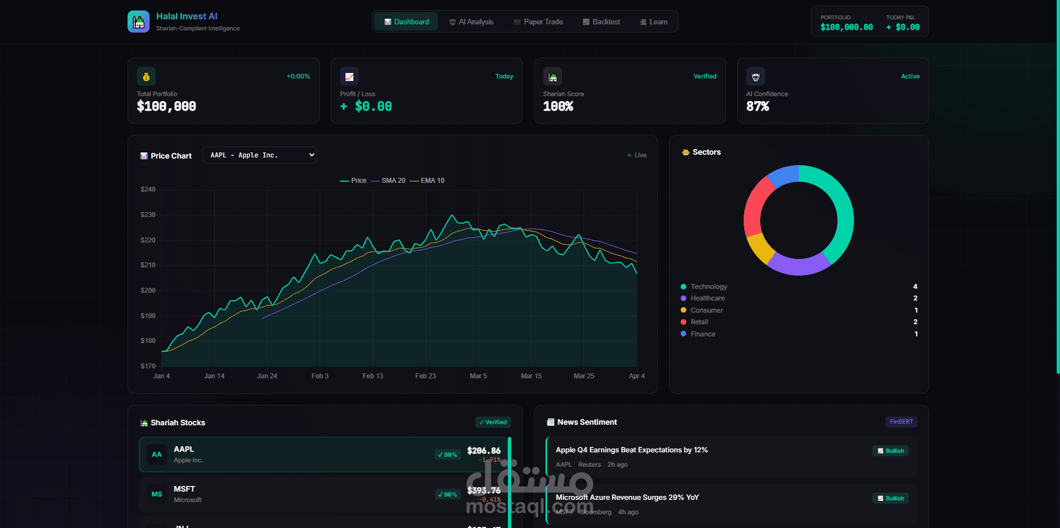
Task: Toggle the SMA 20 series in chart legend
Action: click(x=388, y=181)
